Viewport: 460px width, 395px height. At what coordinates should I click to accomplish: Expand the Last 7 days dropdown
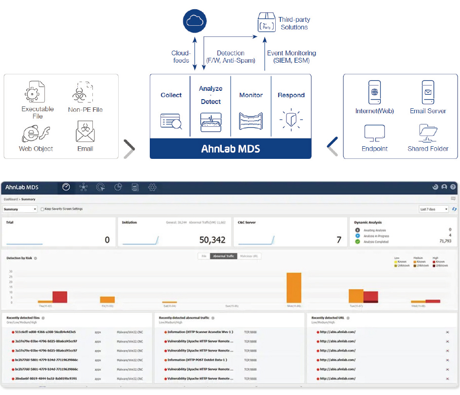click(x=433, y=209)
